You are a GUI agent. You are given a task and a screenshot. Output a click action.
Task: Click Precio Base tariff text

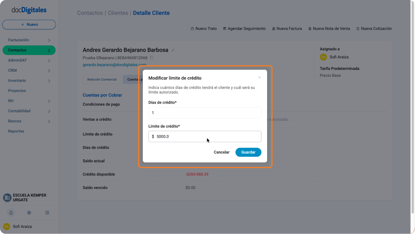tap(330, 75)
